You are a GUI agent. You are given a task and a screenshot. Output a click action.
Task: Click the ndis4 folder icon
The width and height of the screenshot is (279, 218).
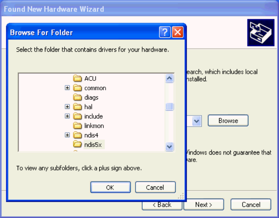click(77, 135)
